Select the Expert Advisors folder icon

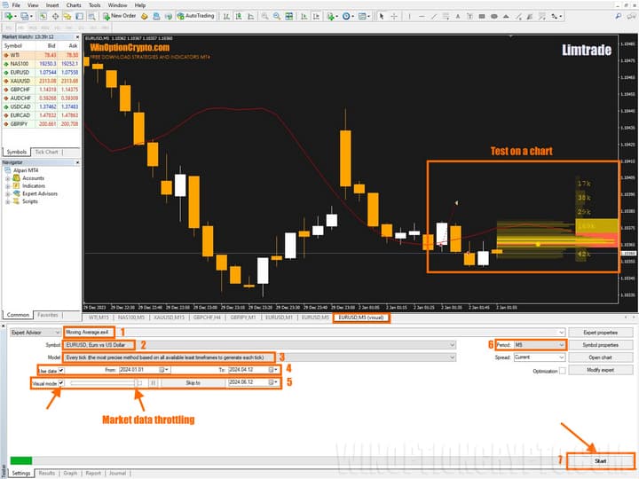click(16, 193)
